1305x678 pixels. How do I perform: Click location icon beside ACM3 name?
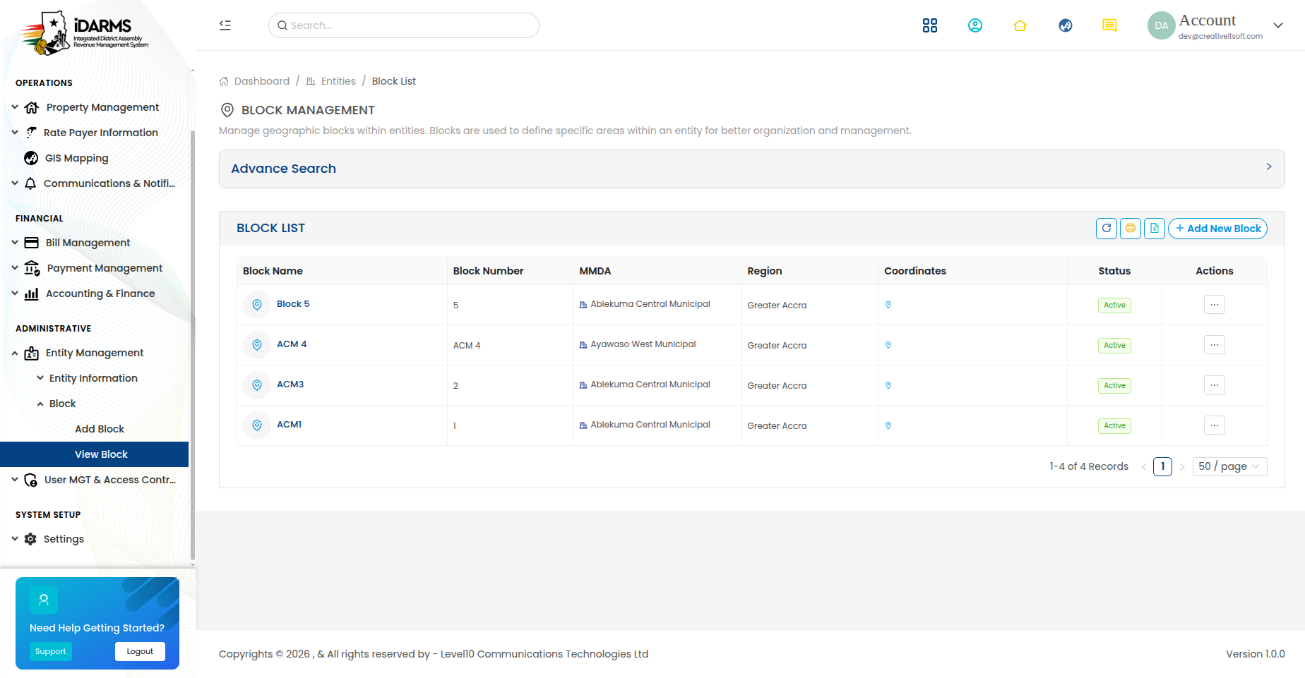(257, 385)
